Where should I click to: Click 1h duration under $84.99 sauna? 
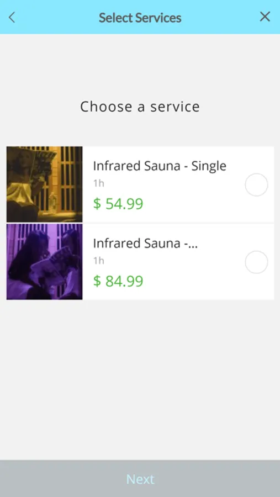click(99, 261)
